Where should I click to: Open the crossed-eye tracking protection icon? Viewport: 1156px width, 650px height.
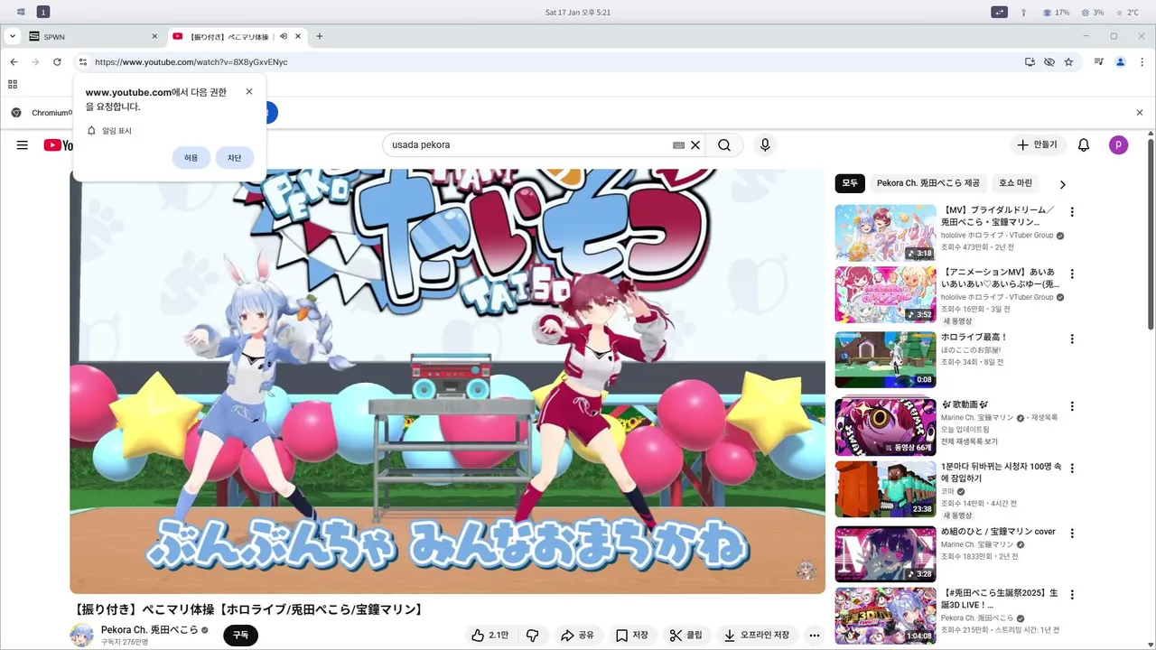[1049, 62]
